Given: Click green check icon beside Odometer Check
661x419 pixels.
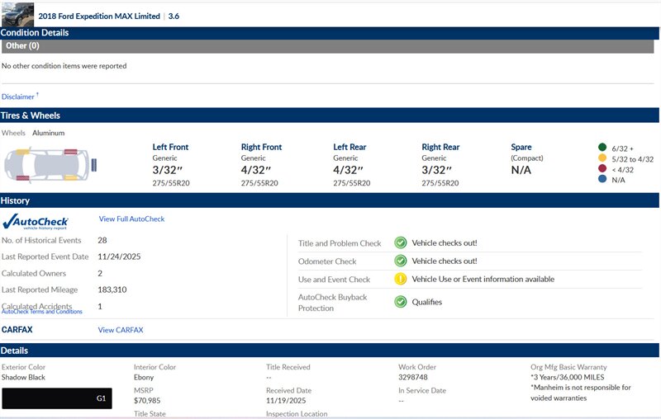Looking at the screenshot, I should (400, 261).
